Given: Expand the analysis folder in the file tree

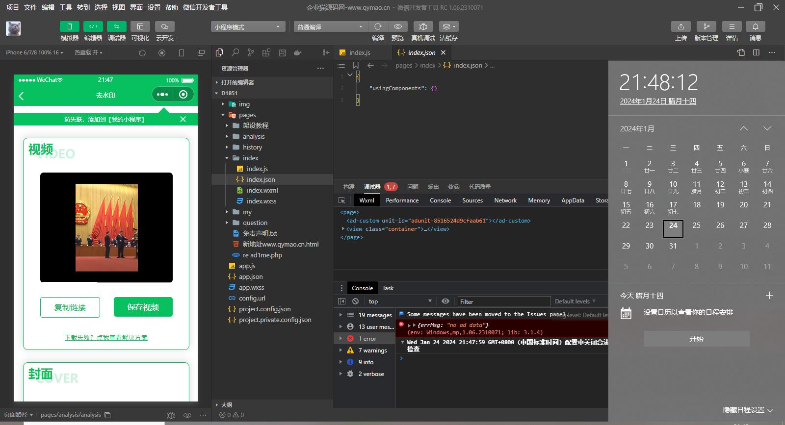Looking at the screenshot, I should 253,136.
